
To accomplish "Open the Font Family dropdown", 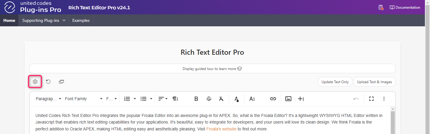I will [84, 99].
